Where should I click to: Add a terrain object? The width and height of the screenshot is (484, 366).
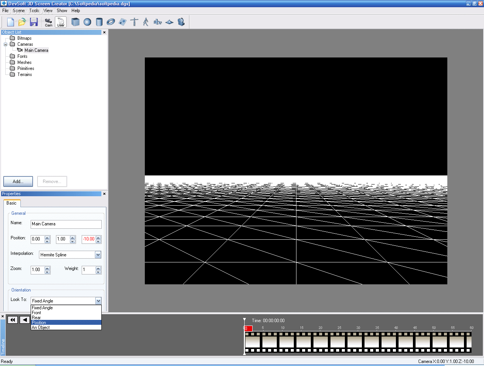pos(169,22)
